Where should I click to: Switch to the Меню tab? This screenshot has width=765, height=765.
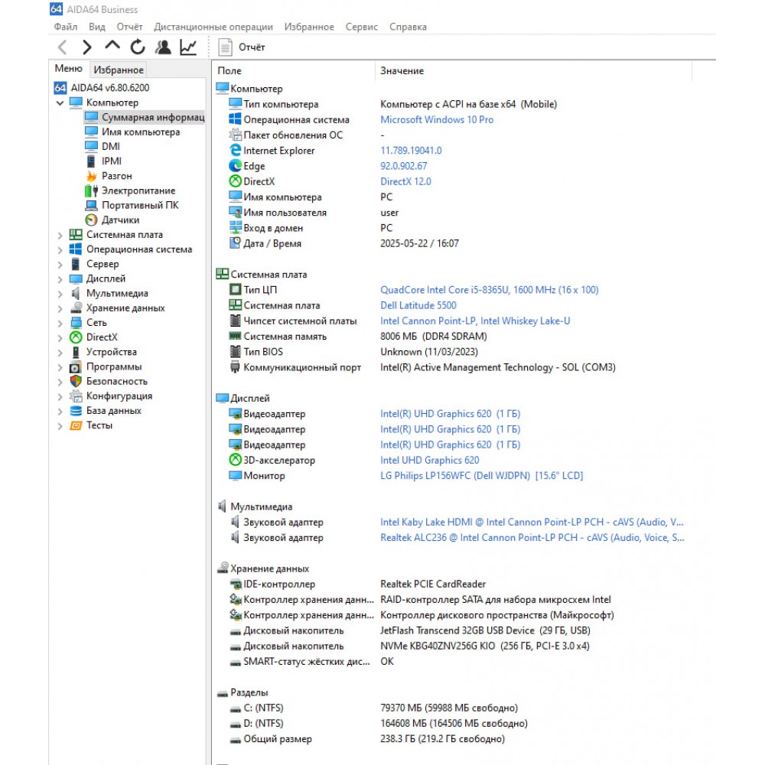68,69
